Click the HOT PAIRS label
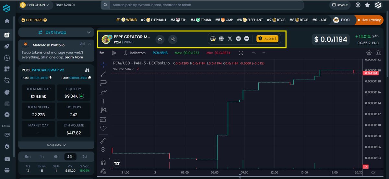The image size is (389, 179). pyautogui.click(x=34, y=20)
